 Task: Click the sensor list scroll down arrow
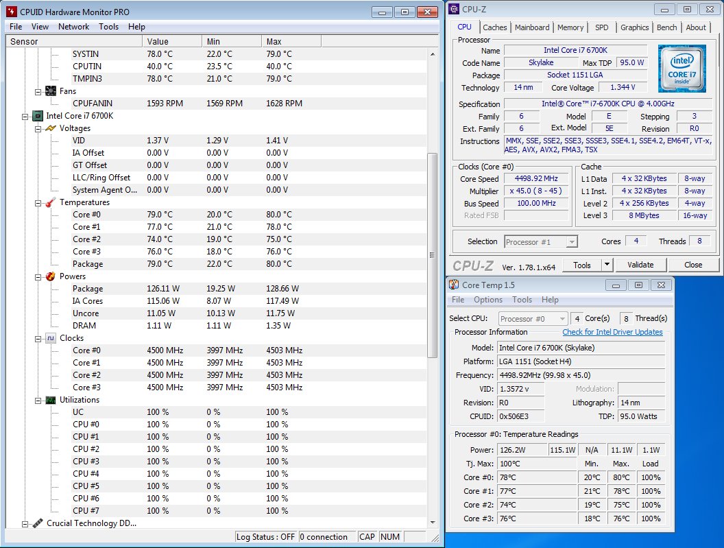click(x=432, y=523)
